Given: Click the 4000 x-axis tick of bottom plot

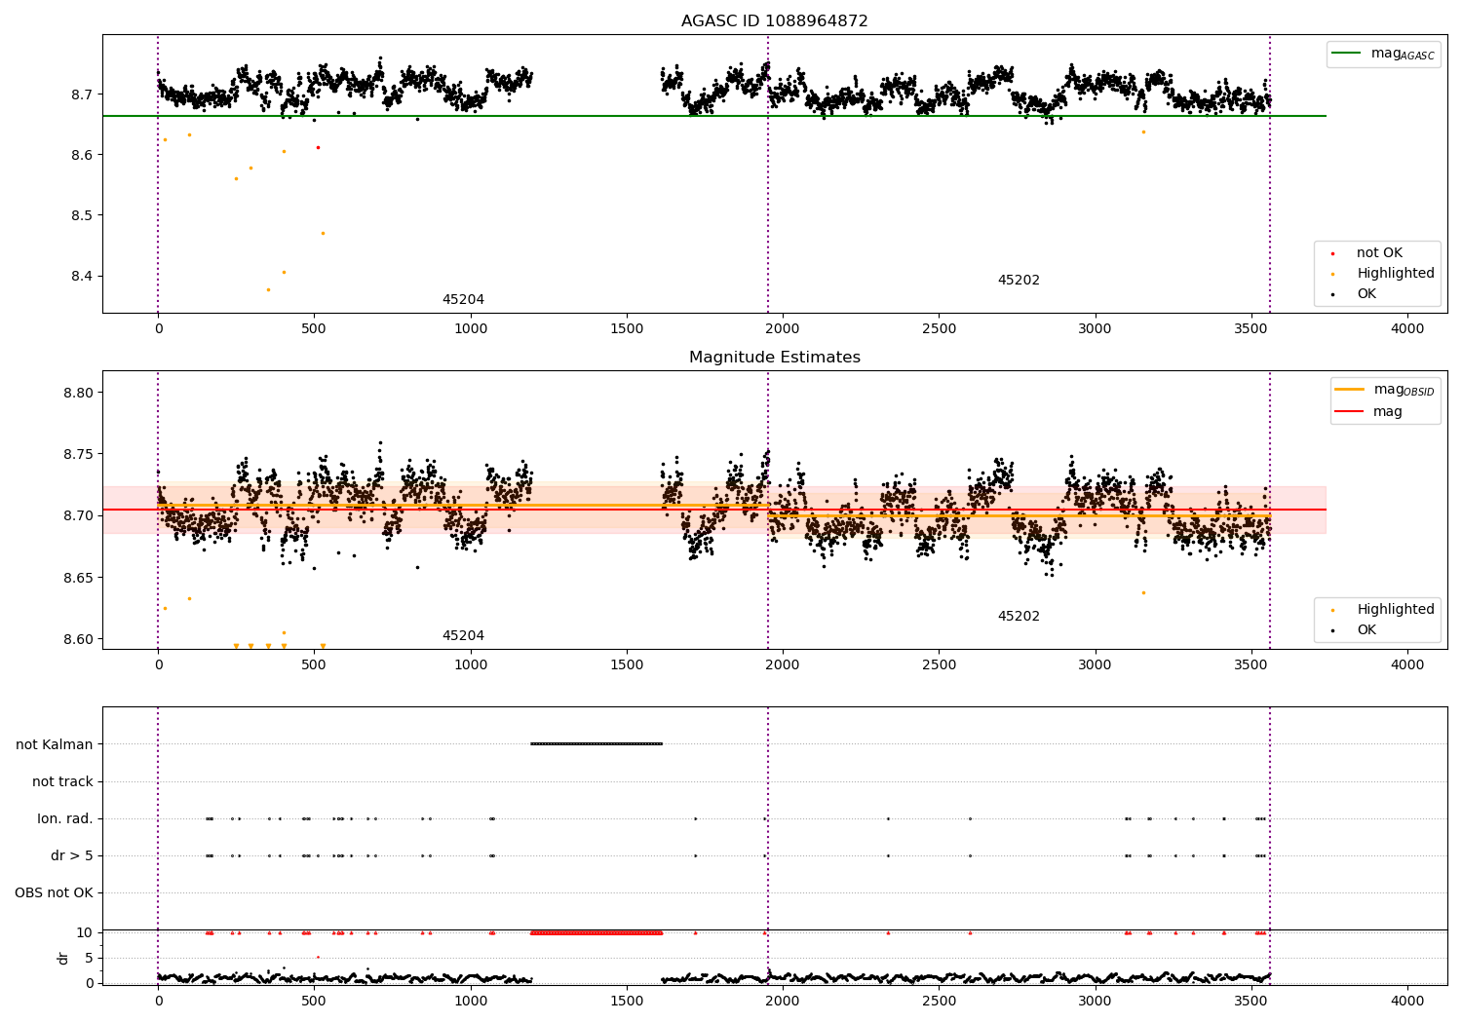Looking at the screenshot, I should point(1406,1001).
